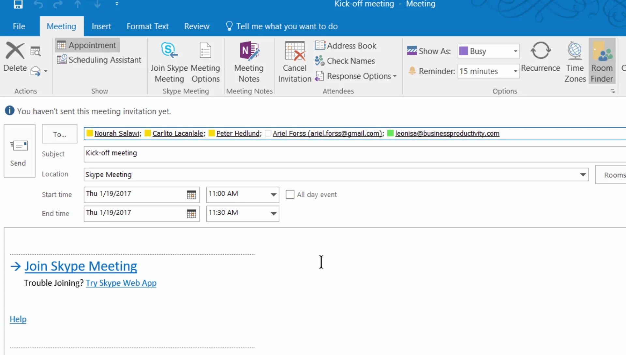
Task: Click the Next Item down arrow
Action: [x=97, y=4]
